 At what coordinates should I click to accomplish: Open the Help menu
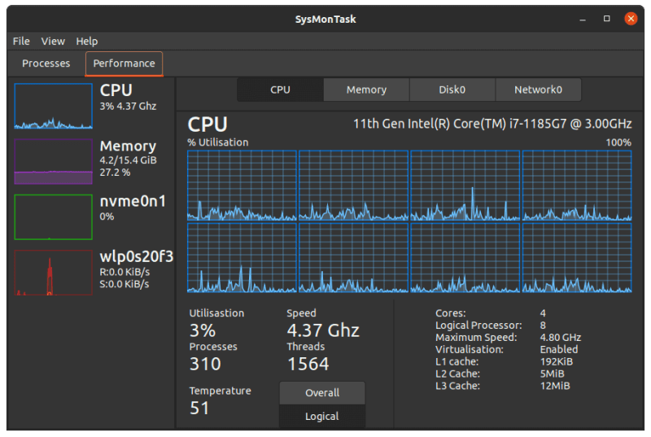(x=86, y=42)
